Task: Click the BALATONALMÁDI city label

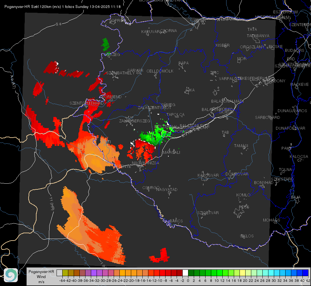Action: tap(227, 101)
